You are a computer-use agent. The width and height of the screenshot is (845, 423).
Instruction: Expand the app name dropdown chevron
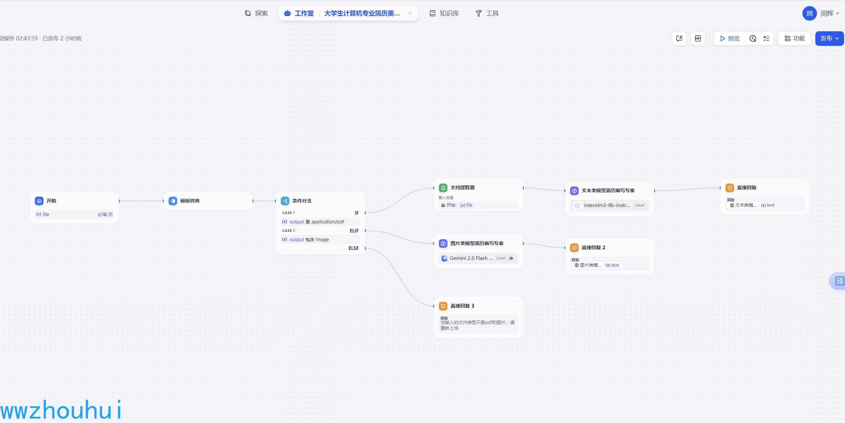tap(410, 14)
